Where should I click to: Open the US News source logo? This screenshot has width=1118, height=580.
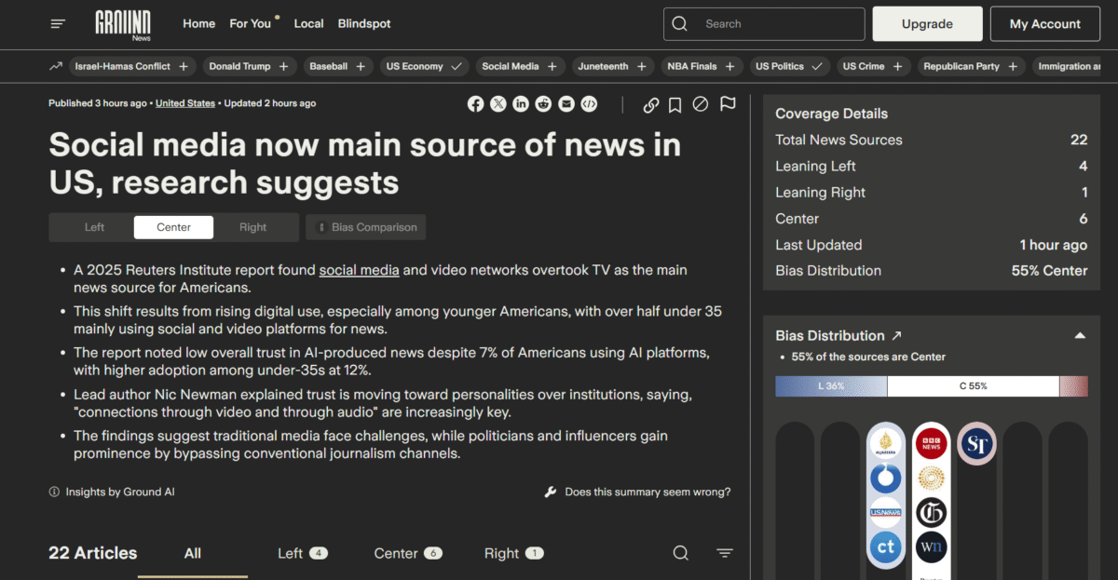(x=886, y=513)
